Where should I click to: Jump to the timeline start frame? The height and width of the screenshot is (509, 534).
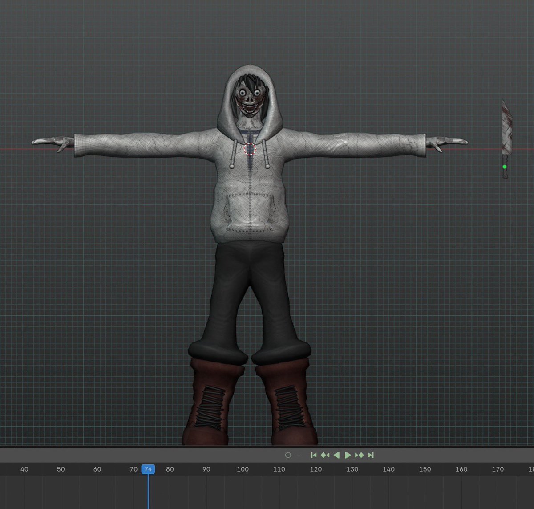(x=314, y=455)
